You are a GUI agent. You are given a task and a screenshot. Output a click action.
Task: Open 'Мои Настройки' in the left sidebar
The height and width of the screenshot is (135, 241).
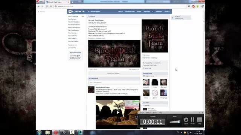pos(73,41)
